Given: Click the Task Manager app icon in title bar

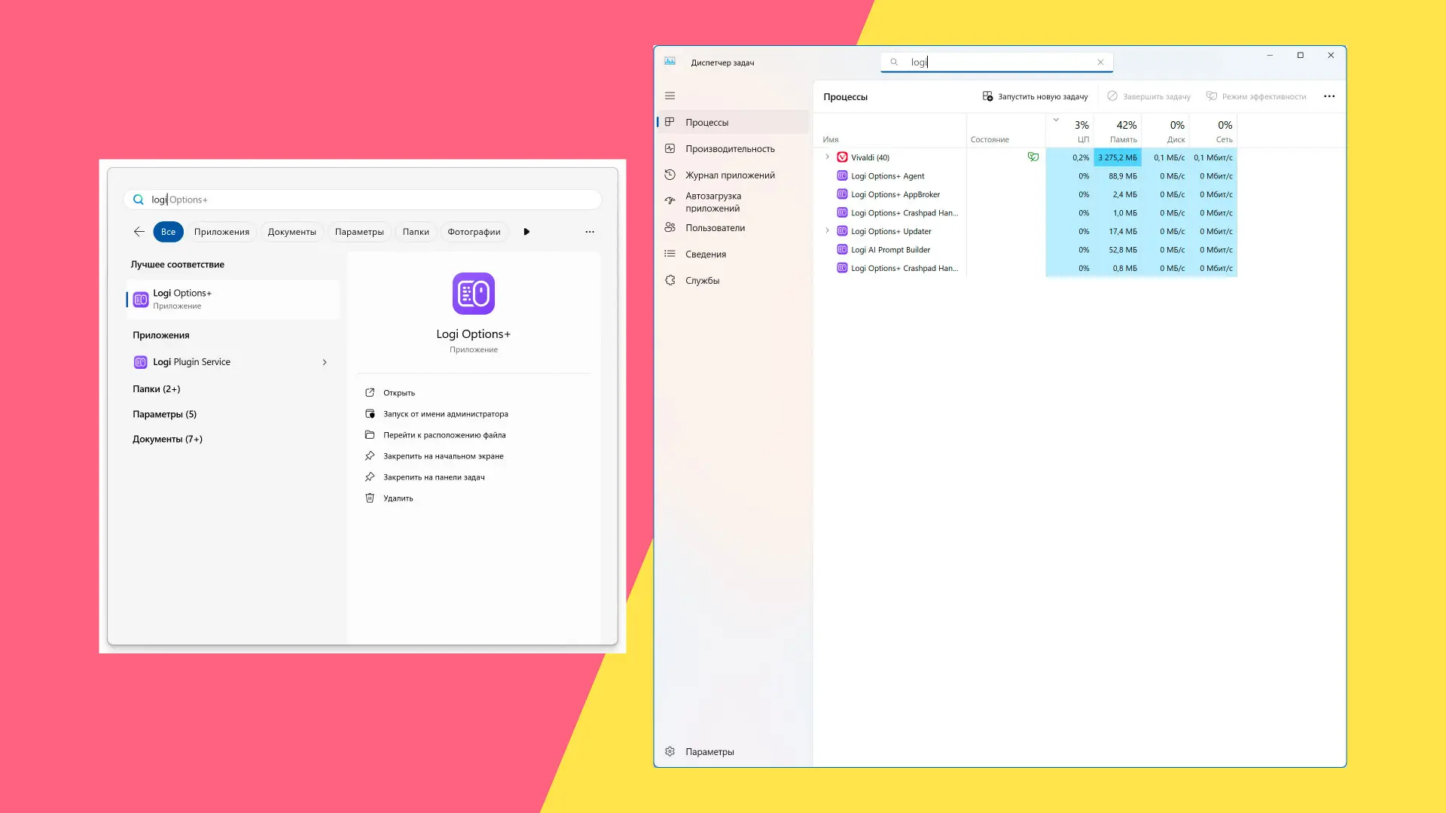Looking at the screenshot, I should coord(670,62).
